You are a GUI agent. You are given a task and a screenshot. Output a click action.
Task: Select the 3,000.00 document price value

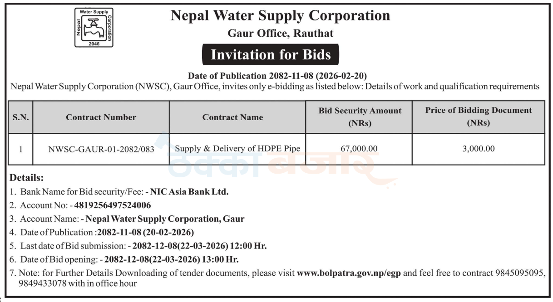(479, 148)
